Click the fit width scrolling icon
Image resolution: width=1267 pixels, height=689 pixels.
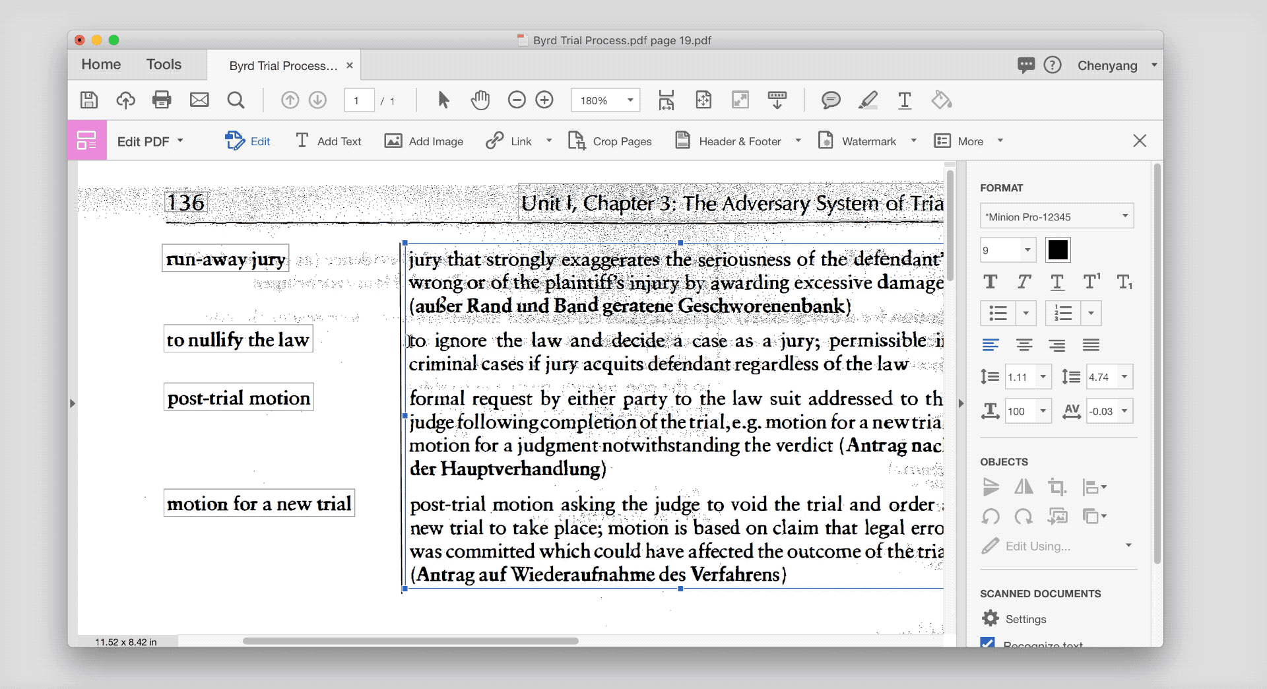click(x=666, y=100)
